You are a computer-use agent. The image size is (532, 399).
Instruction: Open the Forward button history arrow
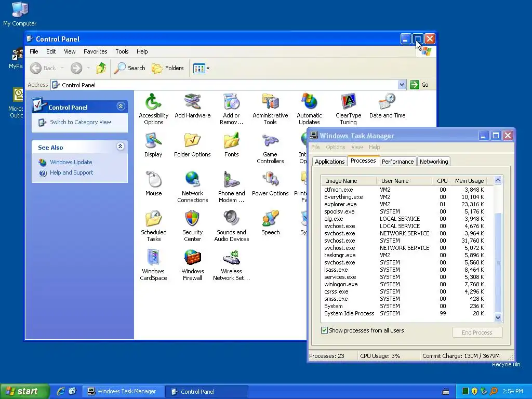point(88,68)
